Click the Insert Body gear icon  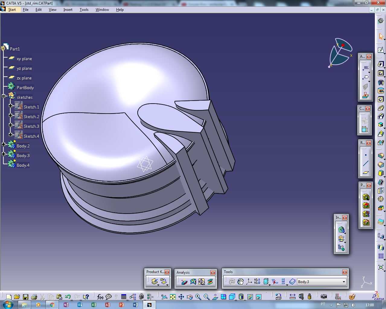click(x=341, y=230)
